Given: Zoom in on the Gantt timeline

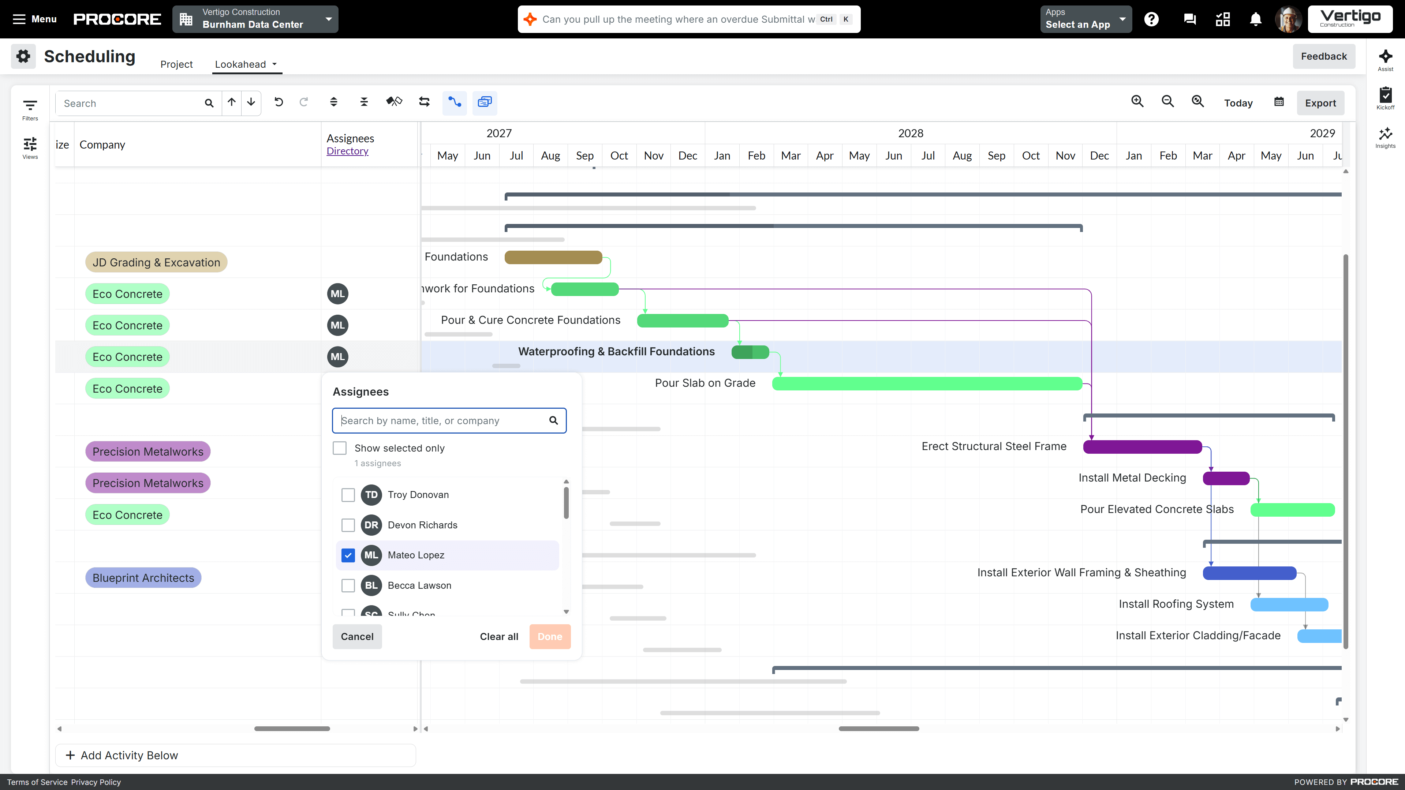Looking at the screenshot, I should pos(1138,101).
